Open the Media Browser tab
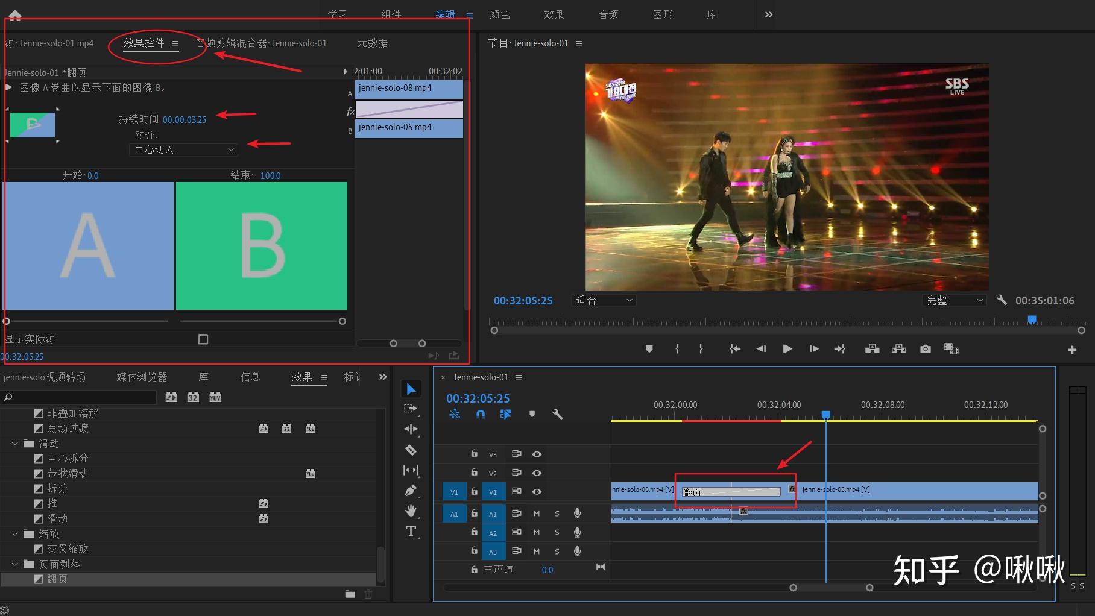The height and width of the screenshot is (616, 1095). click(142, 377)
